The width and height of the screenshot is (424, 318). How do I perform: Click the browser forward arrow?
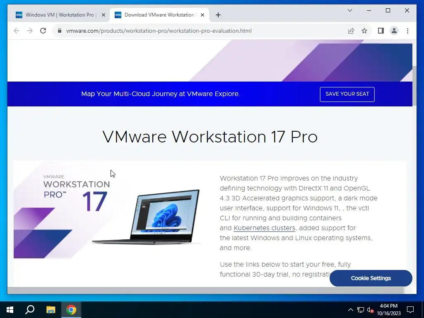[30, 31]
